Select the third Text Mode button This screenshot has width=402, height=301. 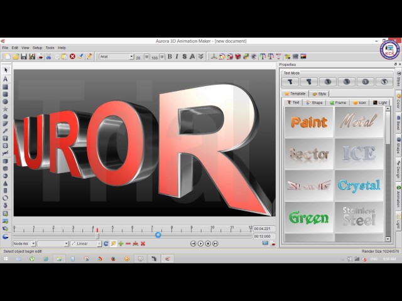[328, 82]
